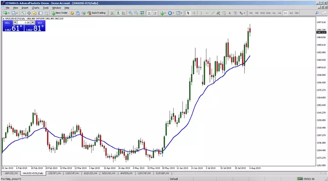
Task: Click the connection status bars icon in the status bar
Action: point(300,179)
